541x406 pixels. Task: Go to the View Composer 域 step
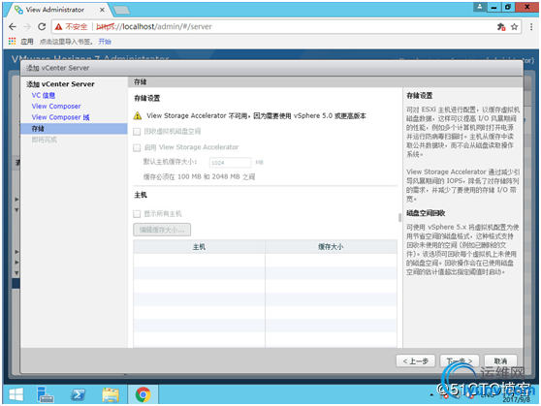[x=61, y=117]
